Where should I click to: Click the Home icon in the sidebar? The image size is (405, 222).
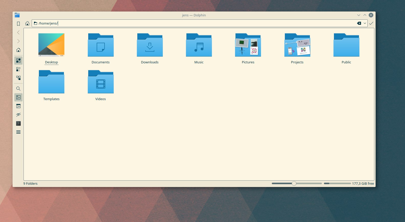click(x=18, y=50)
